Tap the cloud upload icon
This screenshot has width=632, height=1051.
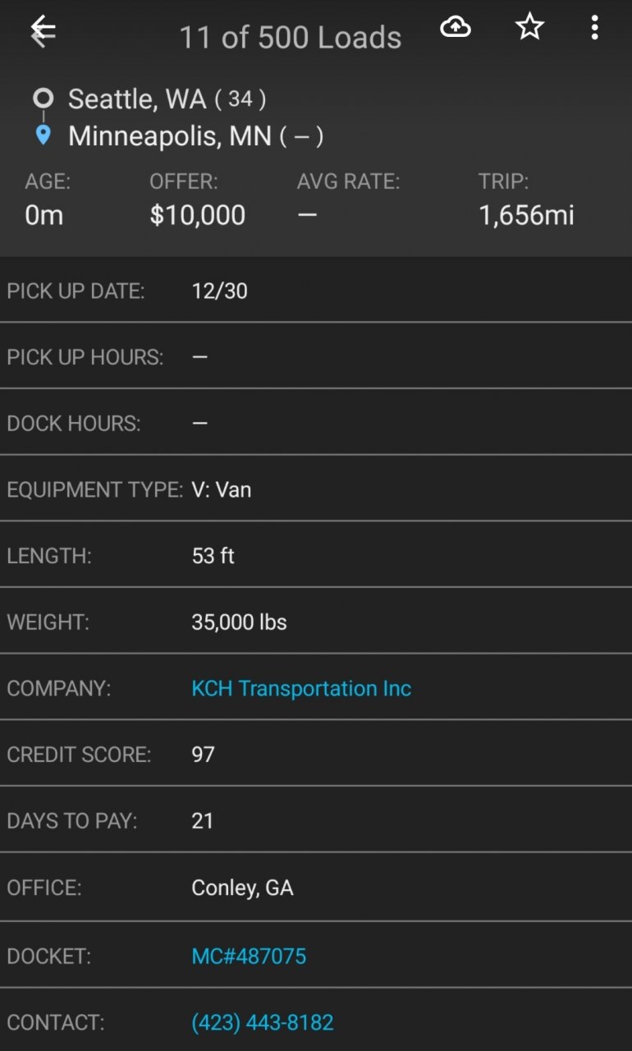(456, 28)
